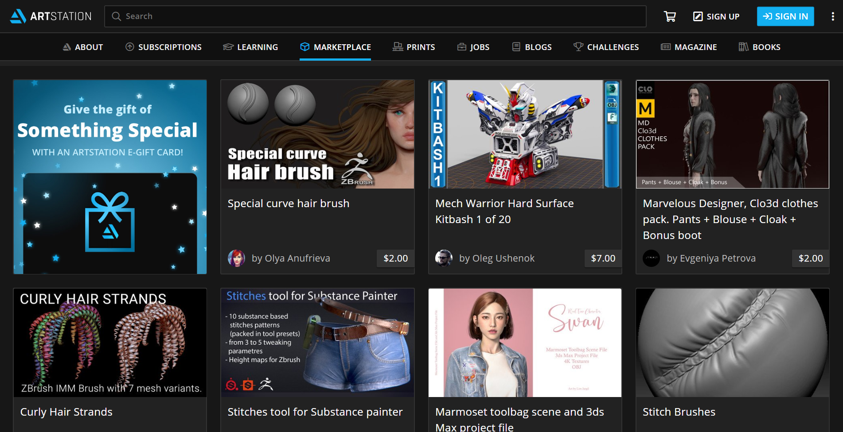Open the Swan Marmoset scene thumbnail
The image size is (843, 432).
click(x=525, y=343)
